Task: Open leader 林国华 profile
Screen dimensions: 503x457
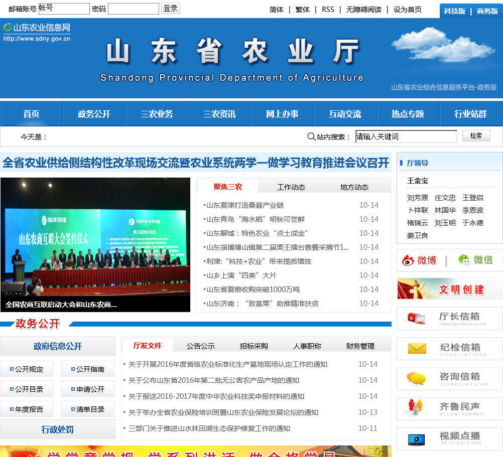Action: point(445,210)
